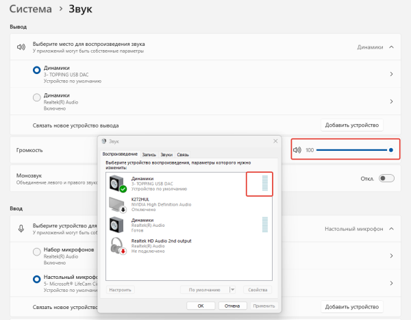Click the output volume slider handle
The width and height of the screenshot is (411, 320).
(391, 150)
